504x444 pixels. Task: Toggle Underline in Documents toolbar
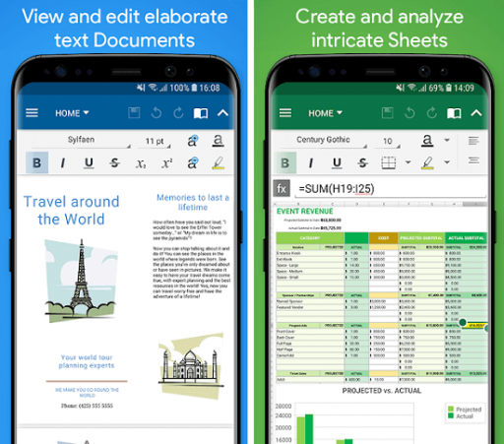pyautogui.click(x=89, y=163)
